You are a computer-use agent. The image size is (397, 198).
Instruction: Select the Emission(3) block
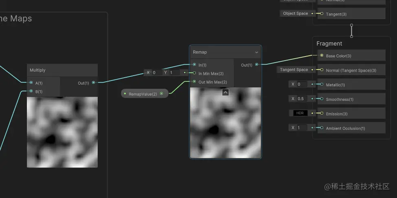pos(351,113)
